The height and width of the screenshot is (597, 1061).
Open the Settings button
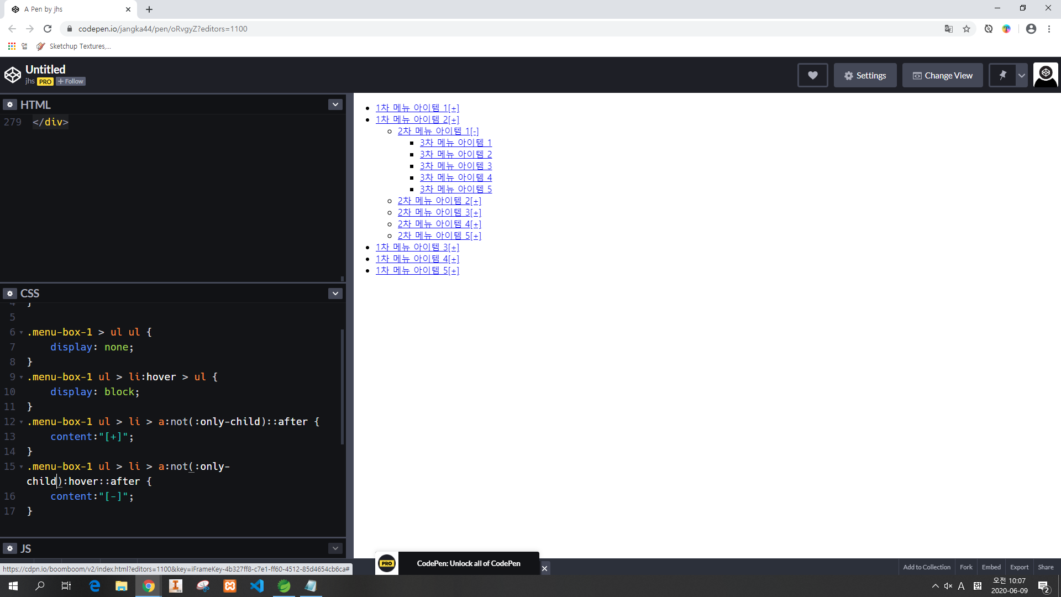click(865, 76)
